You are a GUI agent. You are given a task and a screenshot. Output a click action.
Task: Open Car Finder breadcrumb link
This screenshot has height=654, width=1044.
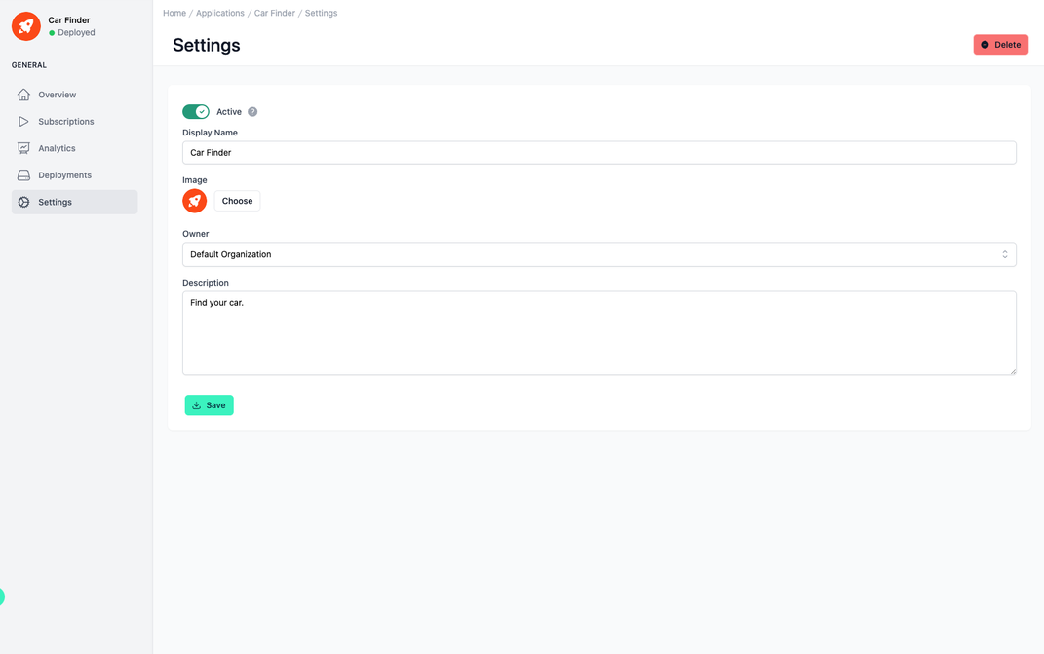[x=274, y=13]
